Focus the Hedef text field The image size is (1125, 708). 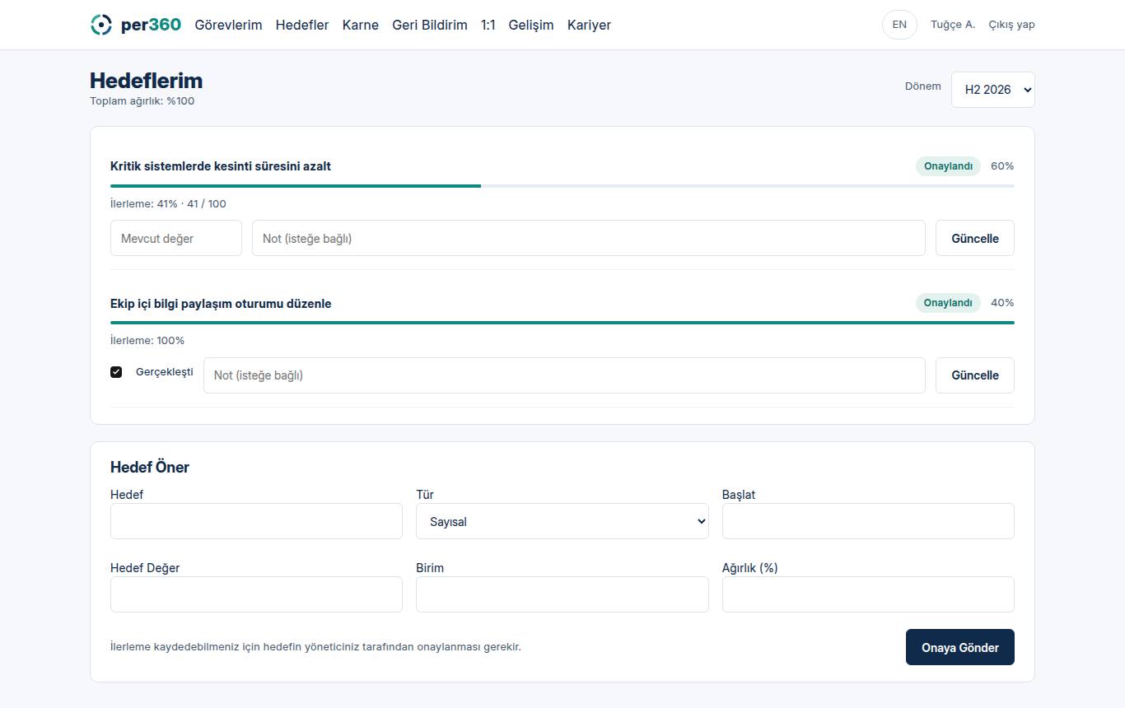(x=256, y=521)
